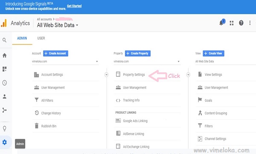Open the notifications bell icon

(x=221, y=23)
